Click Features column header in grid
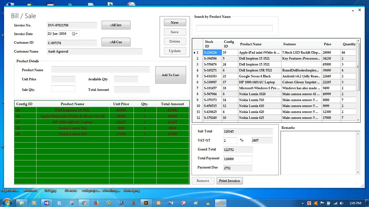 coord(301,44)
